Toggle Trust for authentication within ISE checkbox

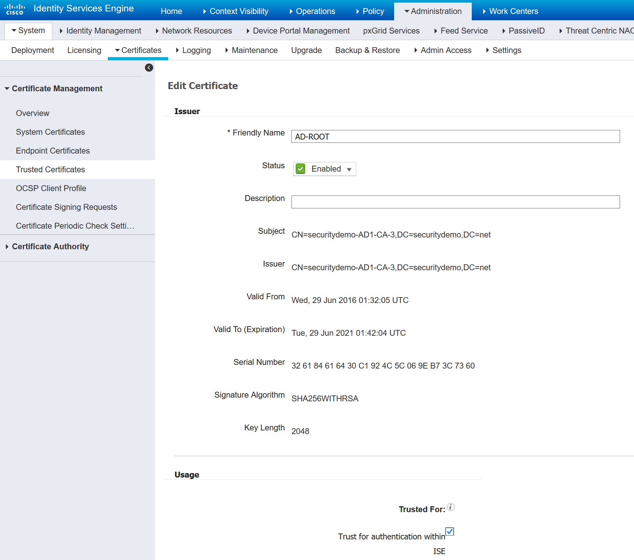click(450, 531)
